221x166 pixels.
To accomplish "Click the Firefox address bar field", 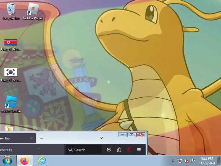I will point(32,150).
